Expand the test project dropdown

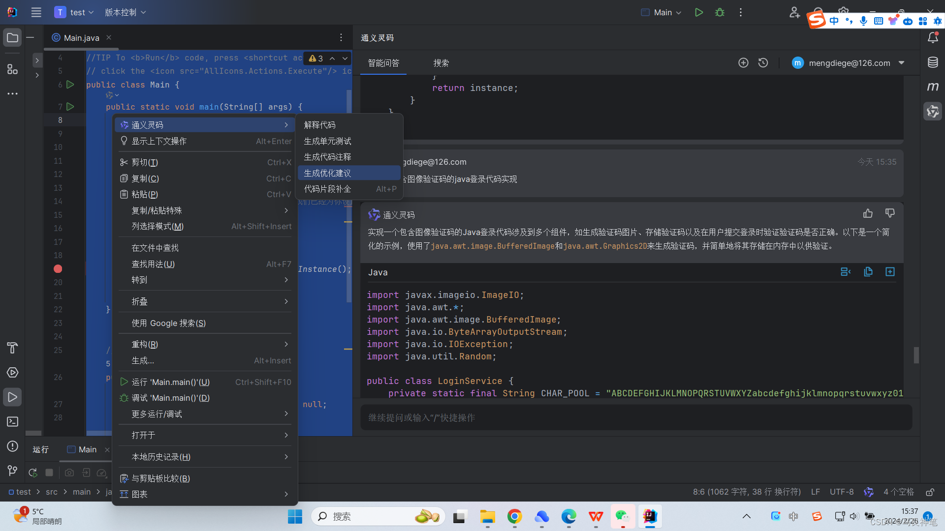pos(74,12)
